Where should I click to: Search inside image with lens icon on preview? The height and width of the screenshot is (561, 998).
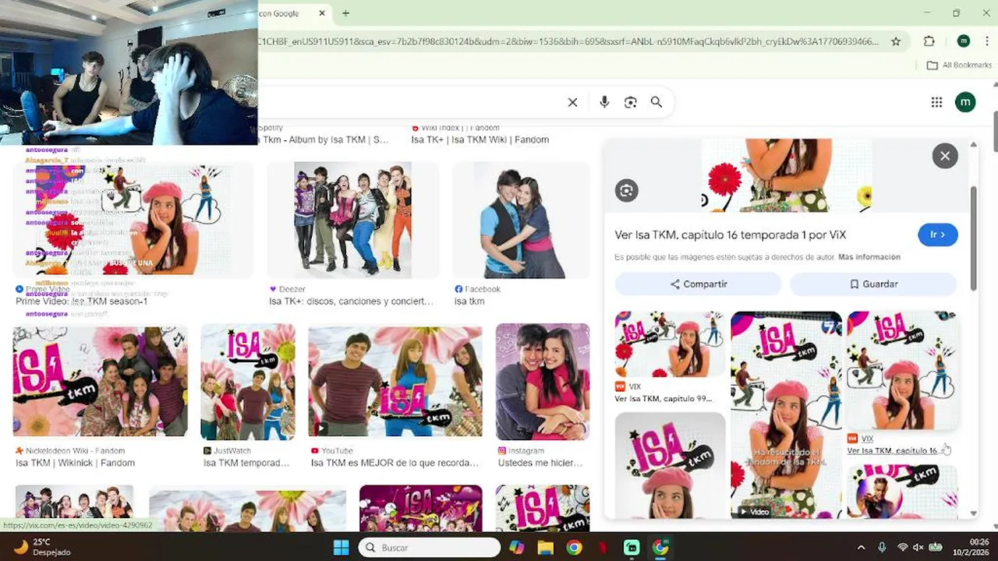coord(626,190)
